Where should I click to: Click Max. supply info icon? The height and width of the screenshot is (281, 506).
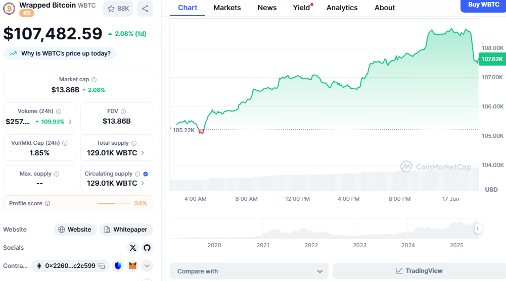(57, 174)
